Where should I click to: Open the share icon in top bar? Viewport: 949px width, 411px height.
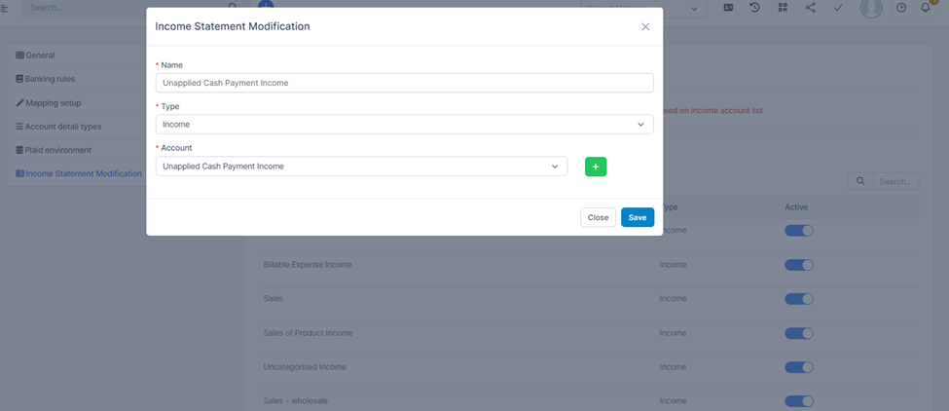click(811, 8)
